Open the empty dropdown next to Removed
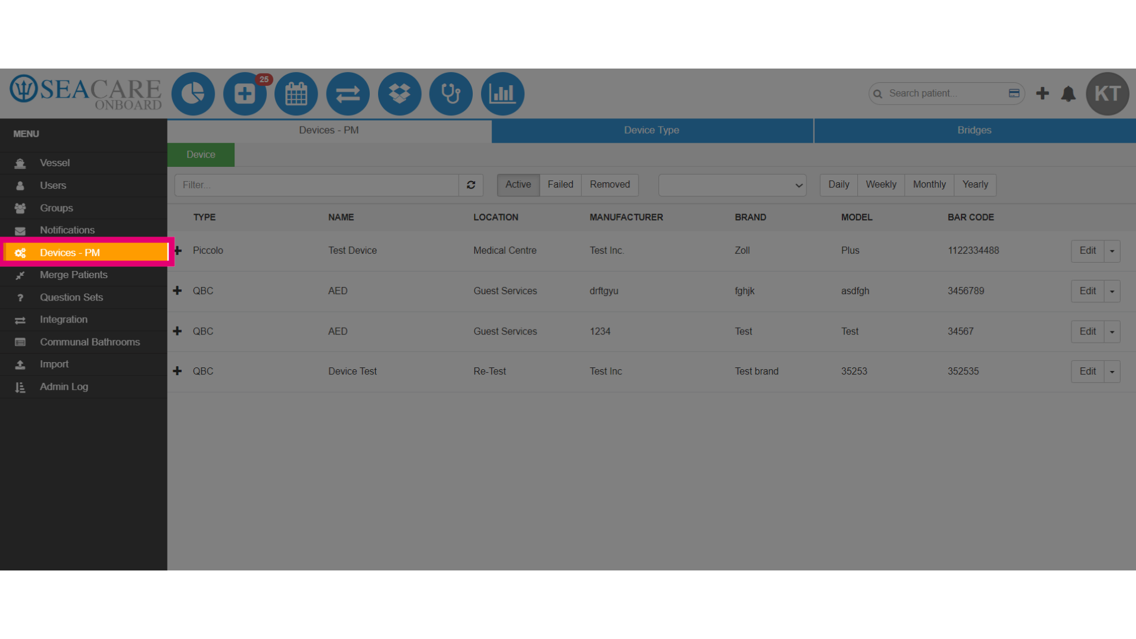The width and height of the screenshot is (1136, 639). point(732,185)
